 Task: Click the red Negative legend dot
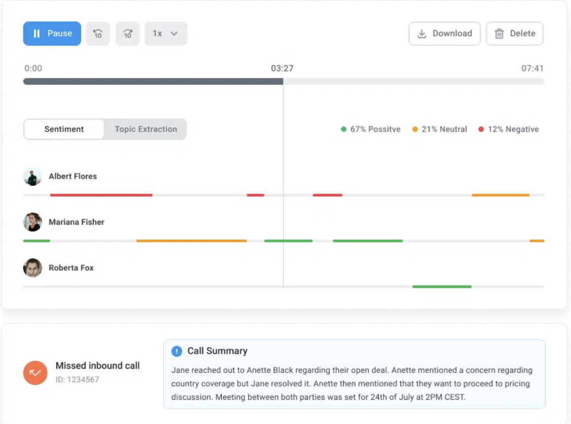coord(481,130)
